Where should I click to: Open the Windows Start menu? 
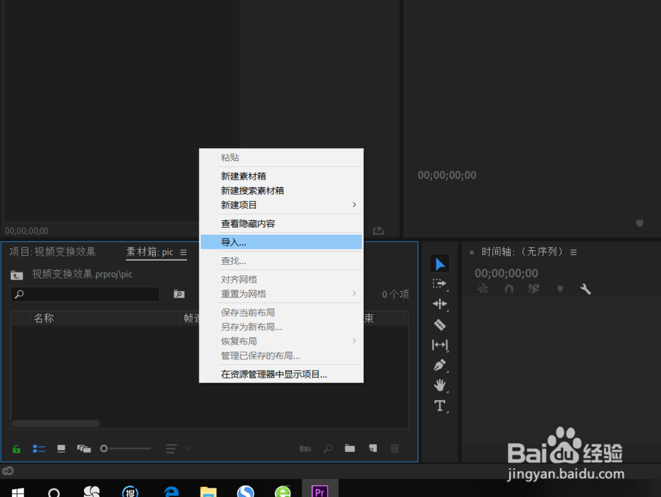18,492
